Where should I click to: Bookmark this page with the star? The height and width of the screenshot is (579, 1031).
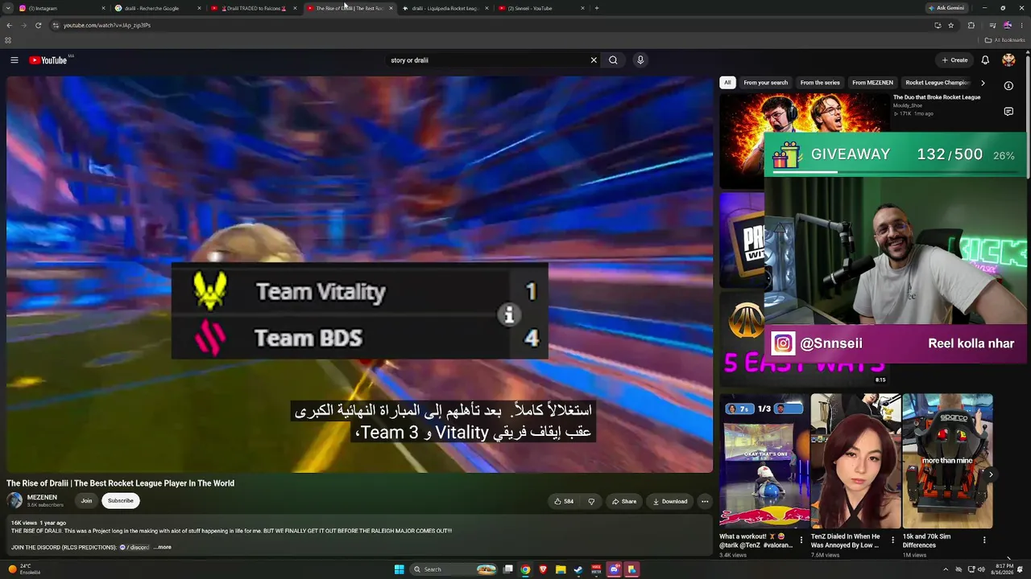tap(951, 25)
